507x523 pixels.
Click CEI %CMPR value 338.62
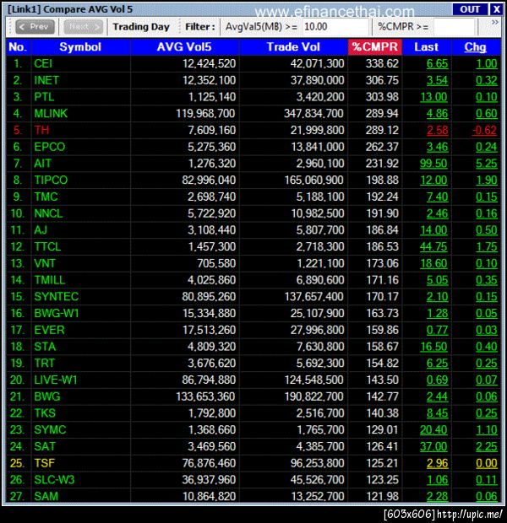pyautogui.click(x=382, y=63)
